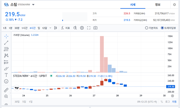Open the text annotation tool
Image resolution: width=180 pixels, height=108 pixels.
pyautogui.click(x=6, y=75)
